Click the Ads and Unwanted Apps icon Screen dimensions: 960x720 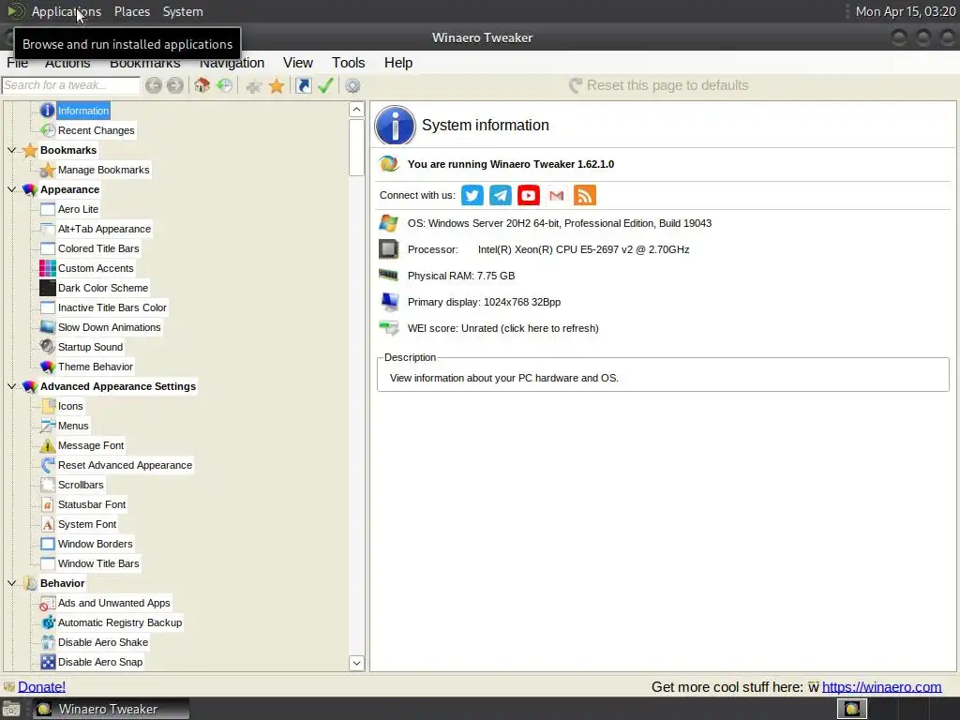click(x=48, y=603)
